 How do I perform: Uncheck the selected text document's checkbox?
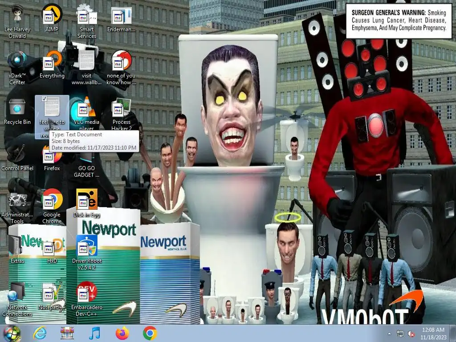pyautogui.click(x=44, y=99)
